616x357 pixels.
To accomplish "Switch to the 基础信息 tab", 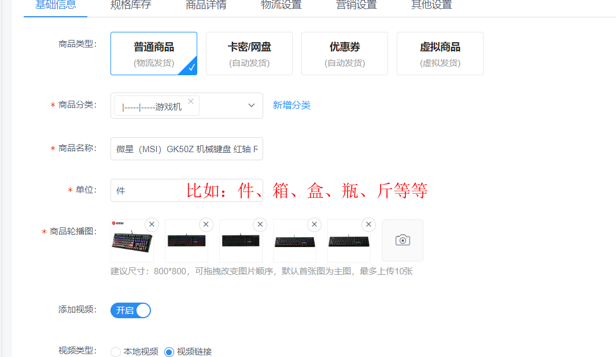I will pos(56,6).
